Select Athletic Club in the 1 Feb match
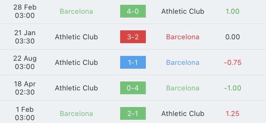Viewport: 266px width, 123px height. click(183, 113)
